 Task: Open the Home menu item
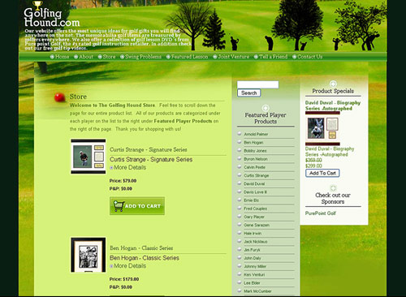point(59,57)
